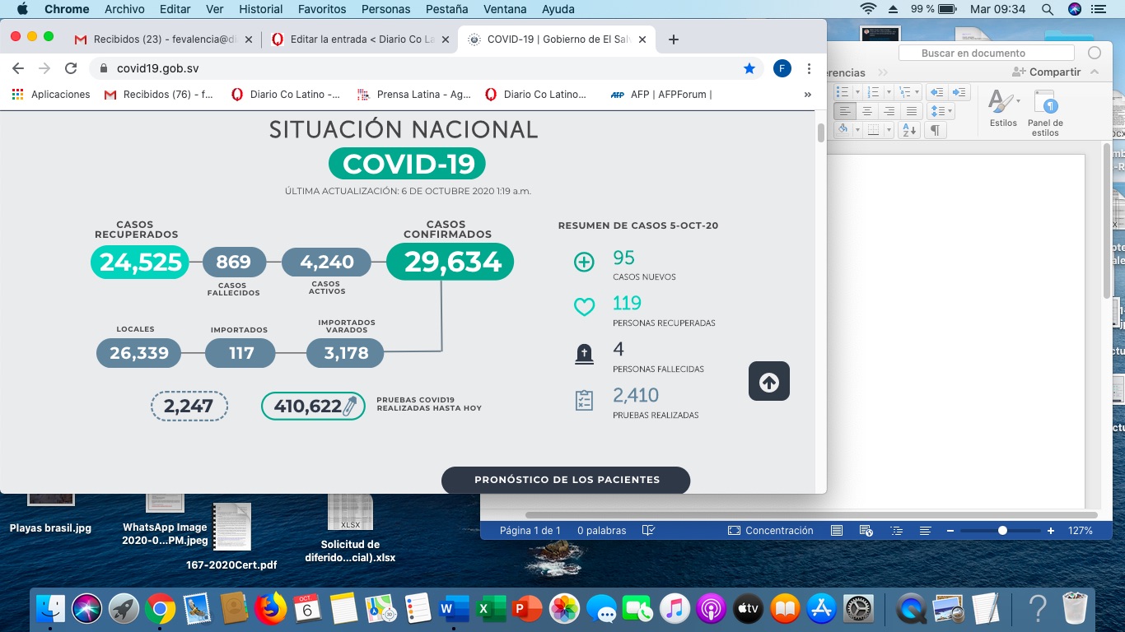Click the bookmark star in address bar

click(x=749, y=68)
